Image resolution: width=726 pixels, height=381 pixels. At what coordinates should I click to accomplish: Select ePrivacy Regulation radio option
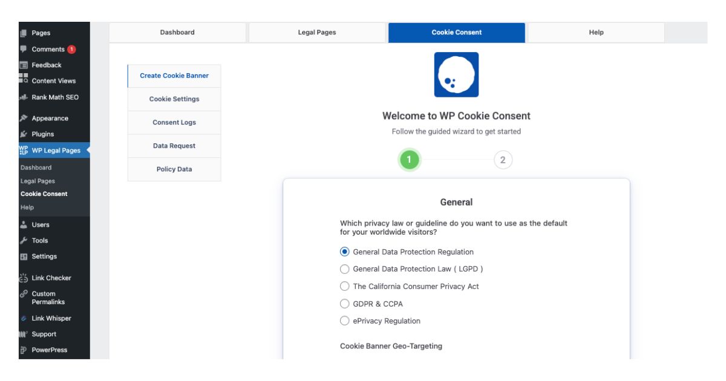[345, 321]
